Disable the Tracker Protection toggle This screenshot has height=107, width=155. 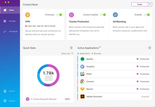103,15
